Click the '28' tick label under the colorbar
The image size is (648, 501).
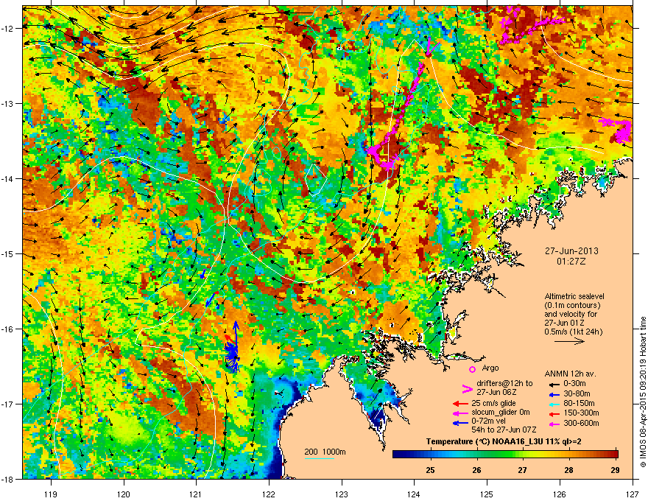click(x=569, y=470)
